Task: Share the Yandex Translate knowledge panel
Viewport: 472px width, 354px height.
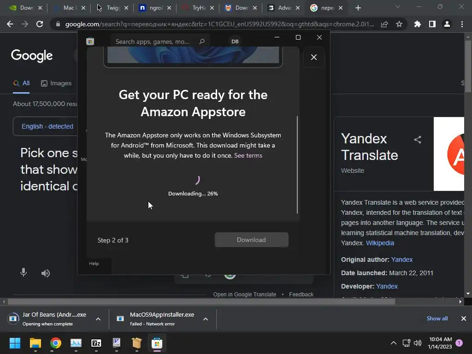Action: pyautogui.click(x=418, y=139)
